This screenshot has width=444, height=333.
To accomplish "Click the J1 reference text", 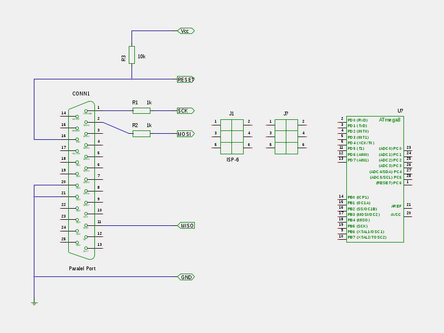I will coord(231,114).
